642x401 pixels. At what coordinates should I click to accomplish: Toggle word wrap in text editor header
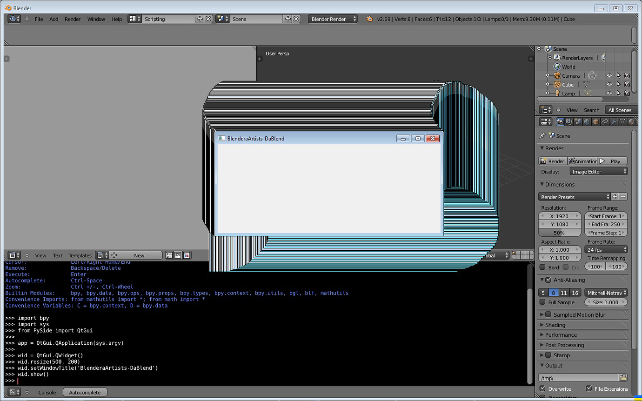(178, 255)
